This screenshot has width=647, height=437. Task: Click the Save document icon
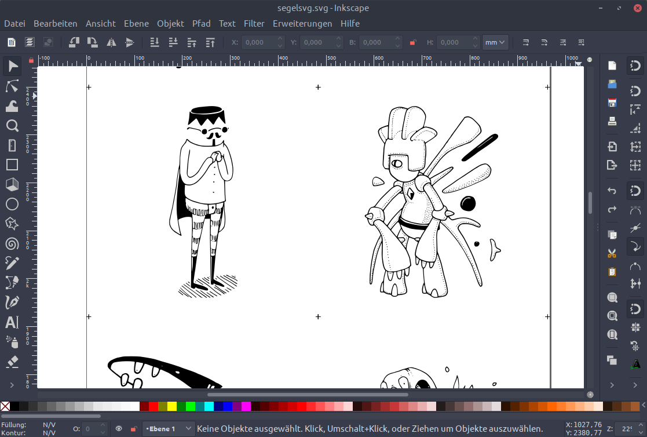[x=612, y=103]
